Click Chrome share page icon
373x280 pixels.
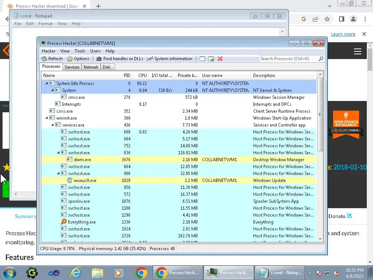click(x=315, y=19)
